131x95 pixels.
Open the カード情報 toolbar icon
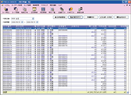(16, 10)
